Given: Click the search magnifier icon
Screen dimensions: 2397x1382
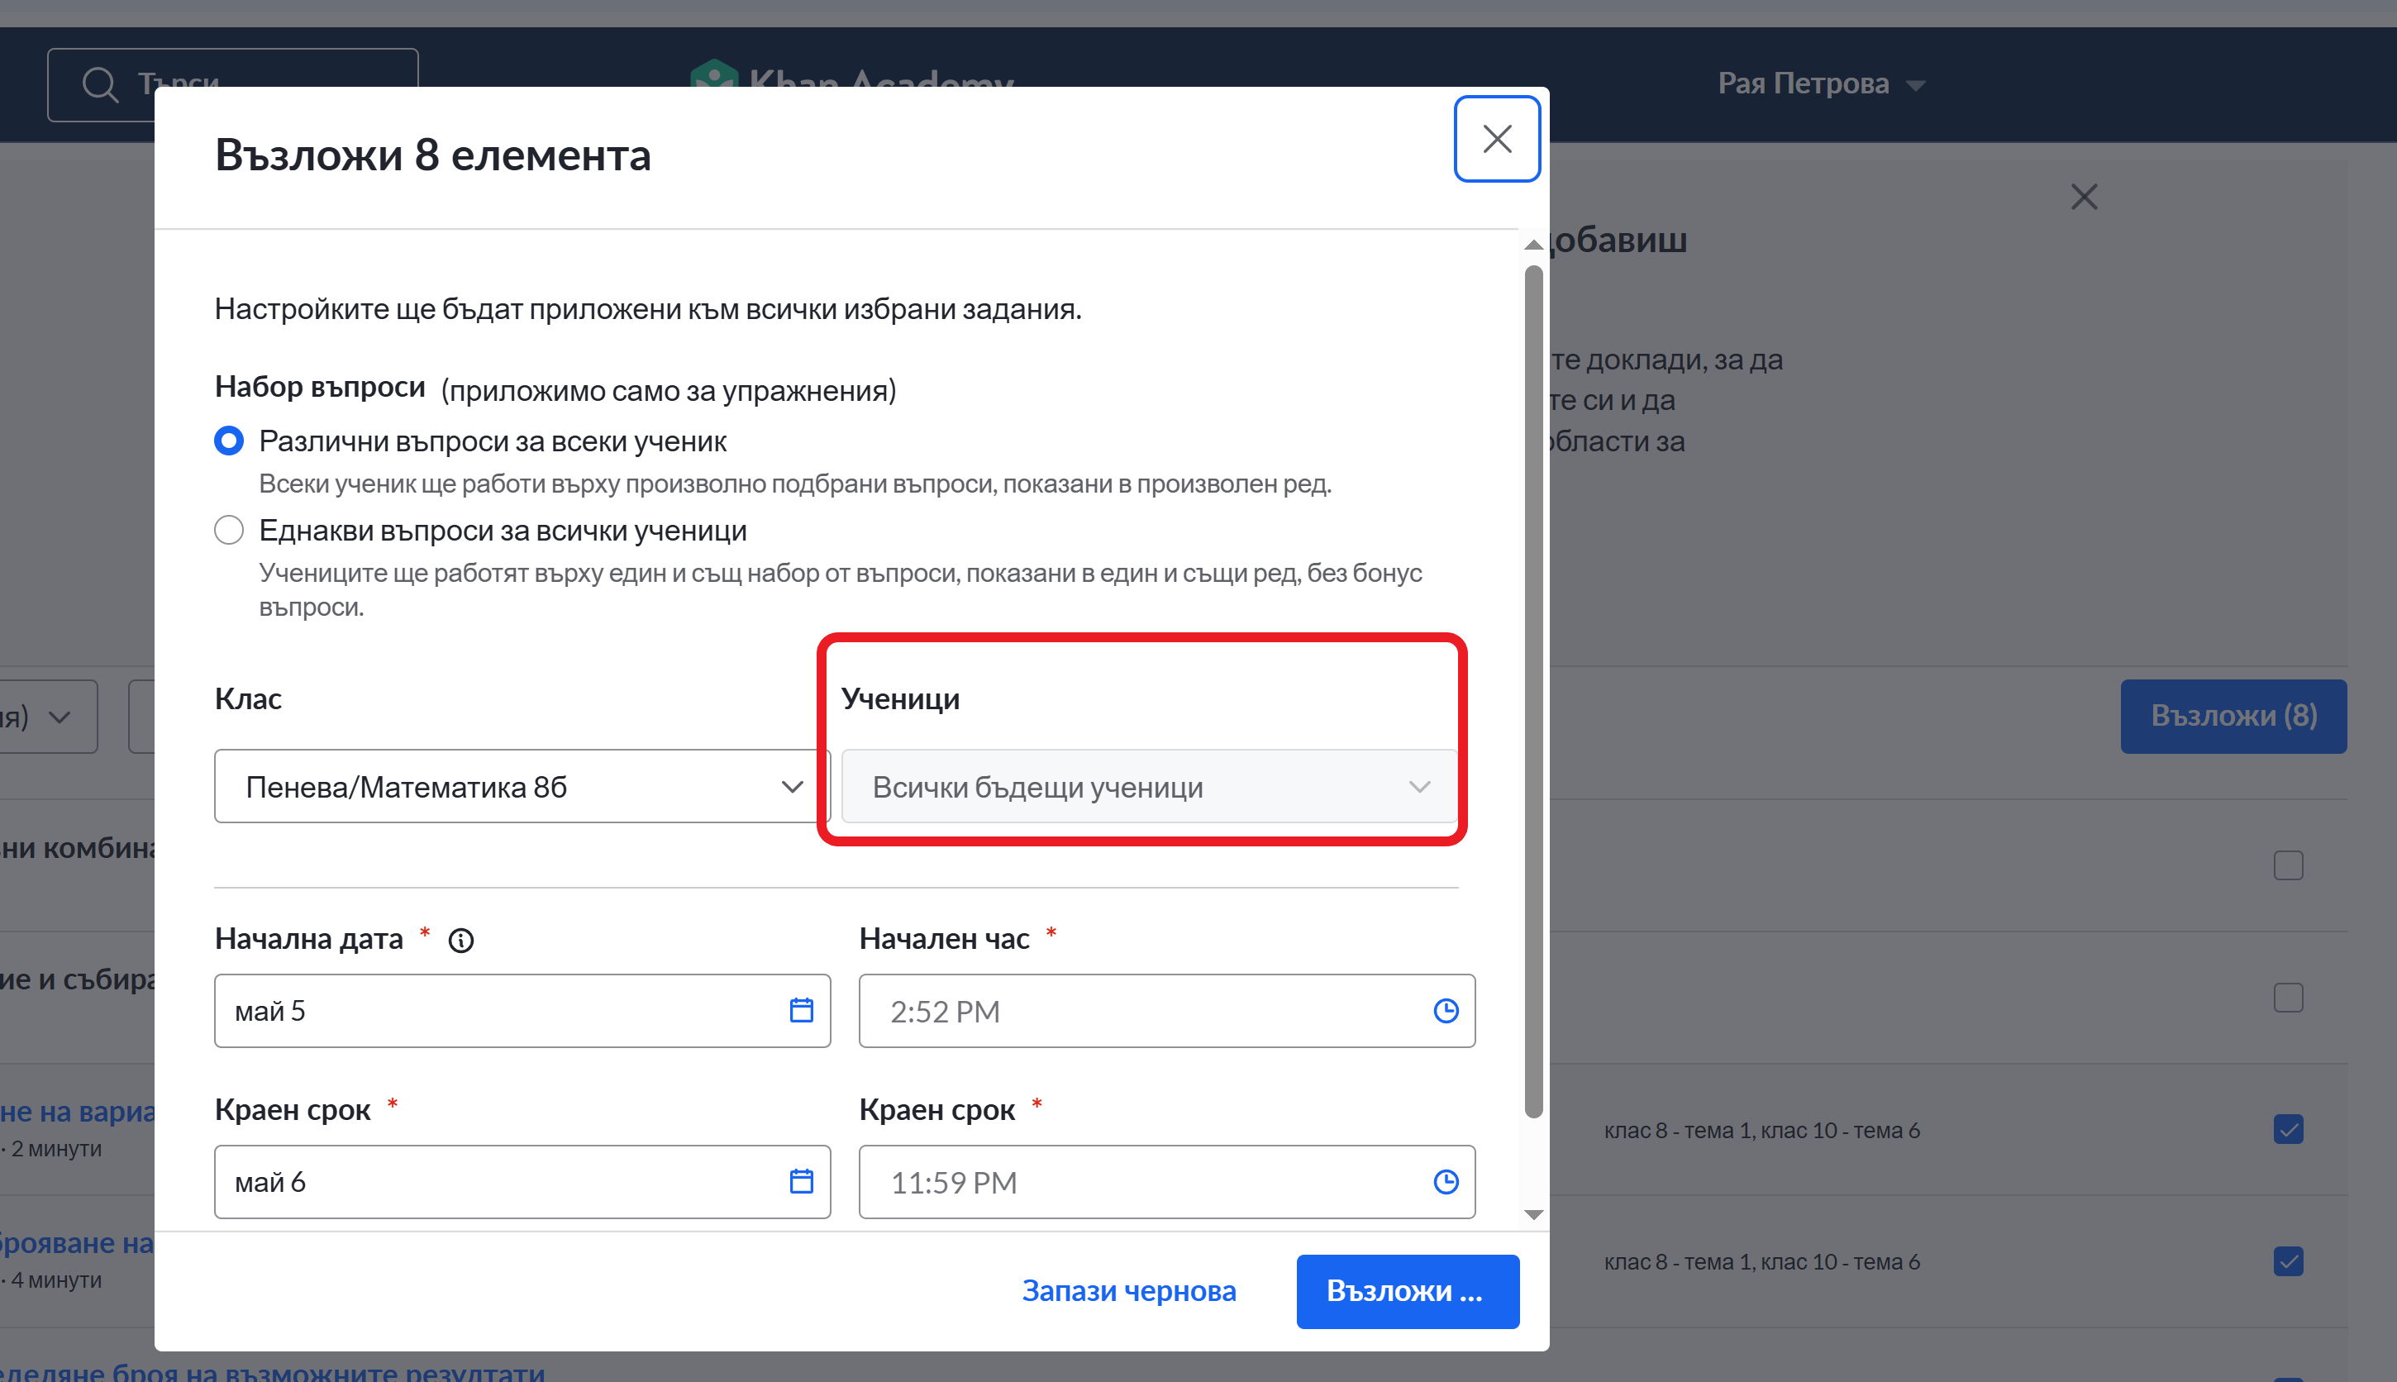Looking at the screenshot, I should tap(100, 84).
